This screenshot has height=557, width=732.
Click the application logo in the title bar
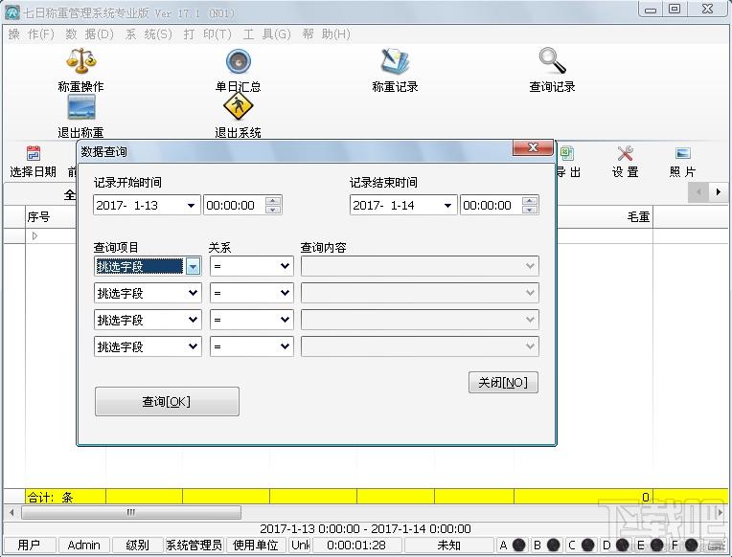tap(12, 11)
